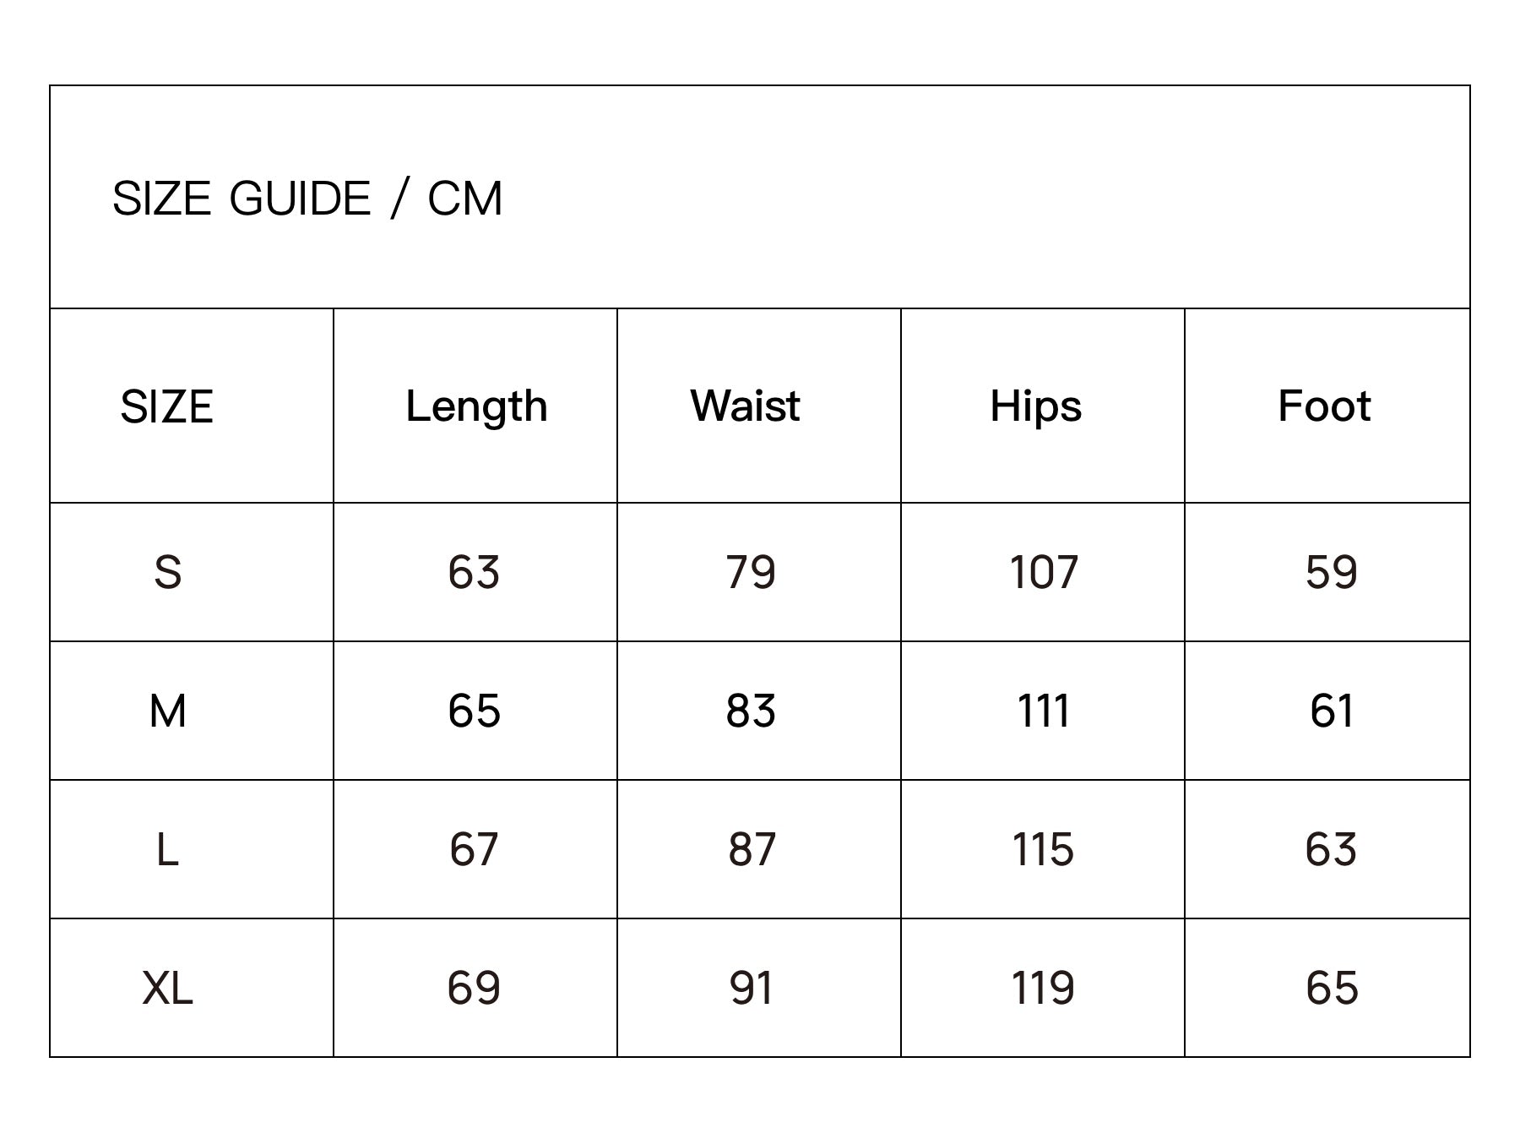Click the SIZE GUIDE / CM title
This screenshot has width=1520, height=1139.
coord(307,199)
